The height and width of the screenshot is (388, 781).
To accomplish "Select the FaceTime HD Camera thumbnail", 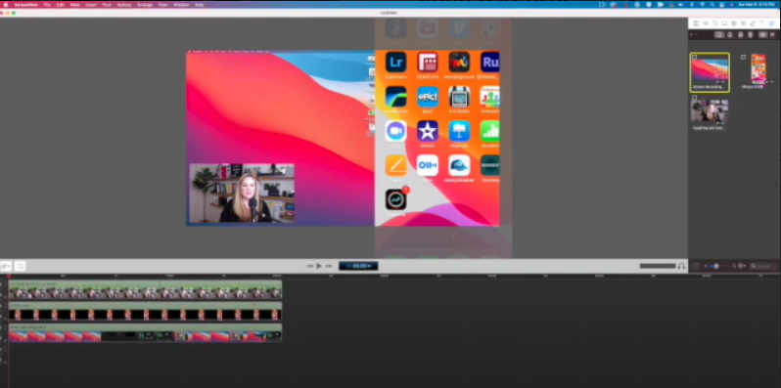I will 710,111.
